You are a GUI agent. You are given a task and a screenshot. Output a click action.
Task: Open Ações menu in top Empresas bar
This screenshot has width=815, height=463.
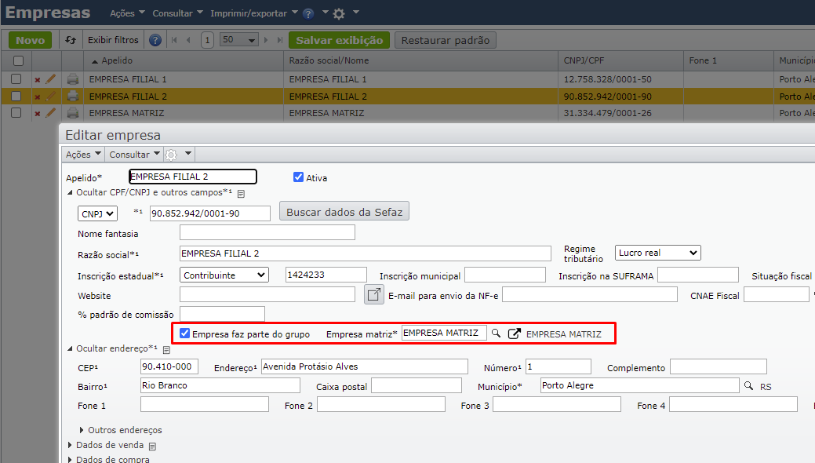pos(127,13)
